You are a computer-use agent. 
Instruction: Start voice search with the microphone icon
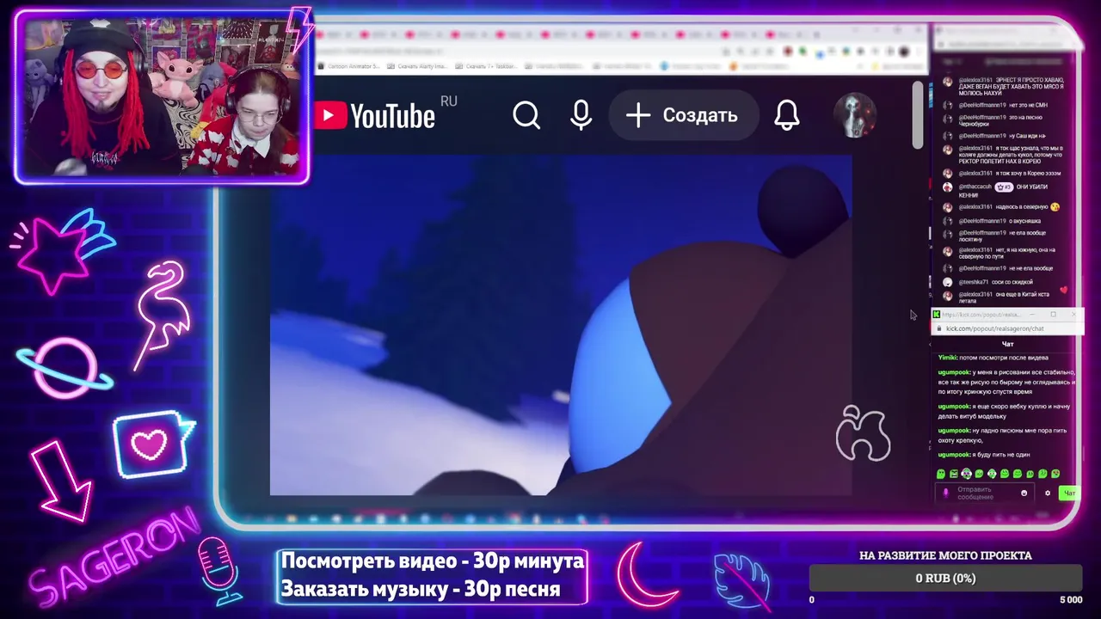coord(581,115)
